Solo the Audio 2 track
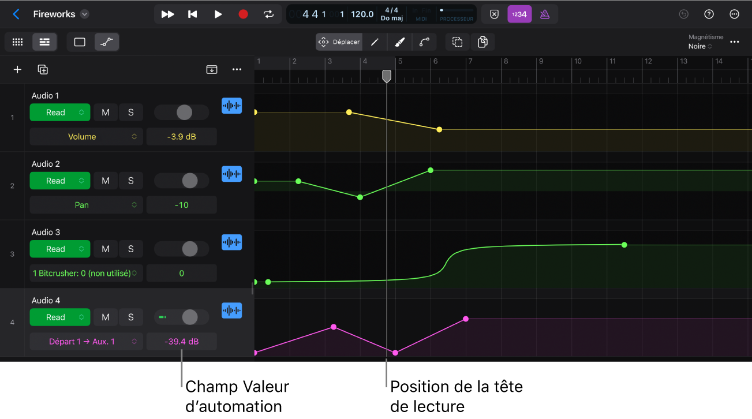The image size is (752, 419). 131,181
